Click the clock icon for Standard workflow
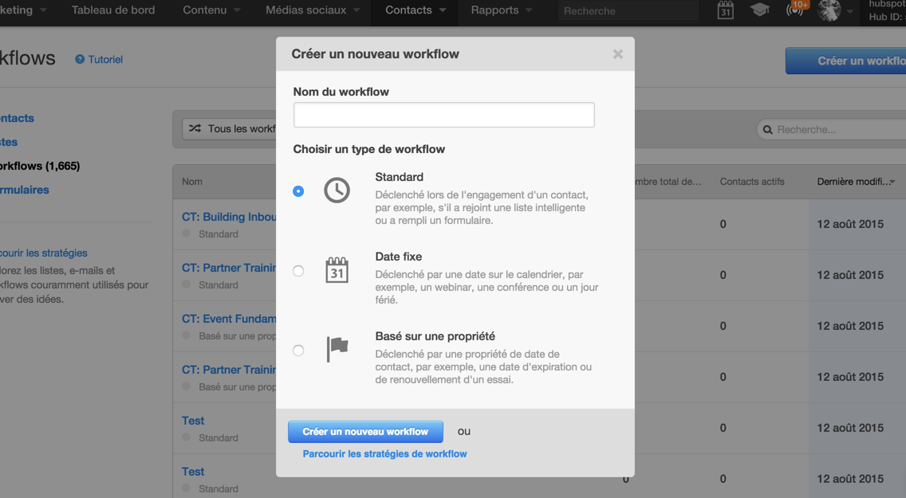Image resolution: width=906 pixels, height=498 pixels. [x=337, y=190]
